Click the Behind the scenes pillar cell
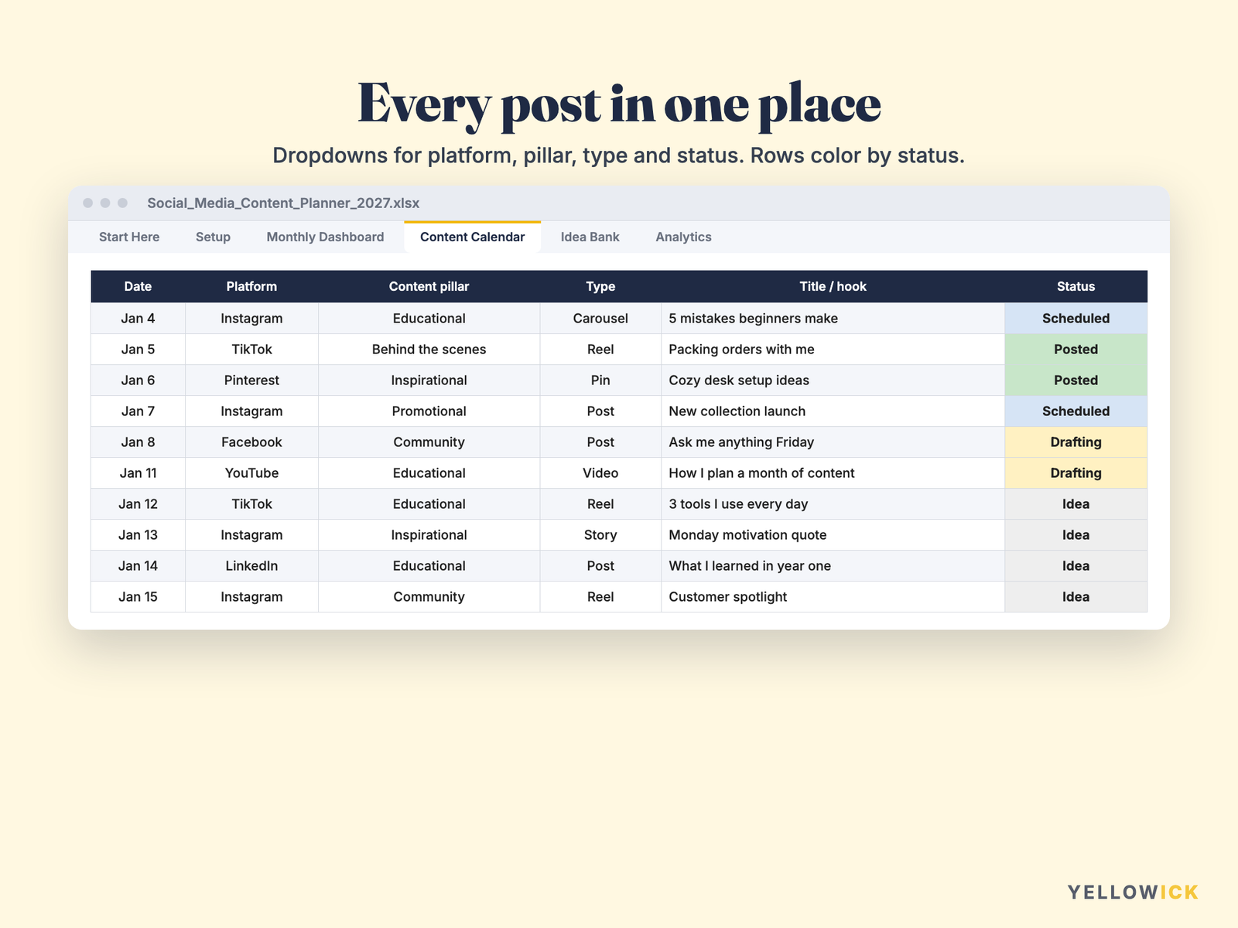1238x928 pixels. pos(429,350)
